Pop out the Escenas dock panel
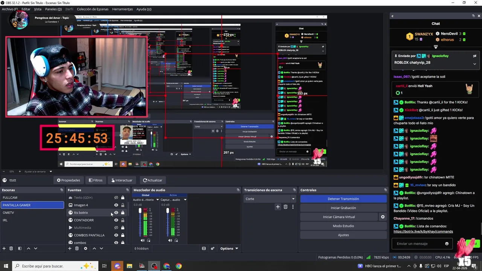Image resolution: width=482 pixels, height=271 pixels. pos(62,190)
